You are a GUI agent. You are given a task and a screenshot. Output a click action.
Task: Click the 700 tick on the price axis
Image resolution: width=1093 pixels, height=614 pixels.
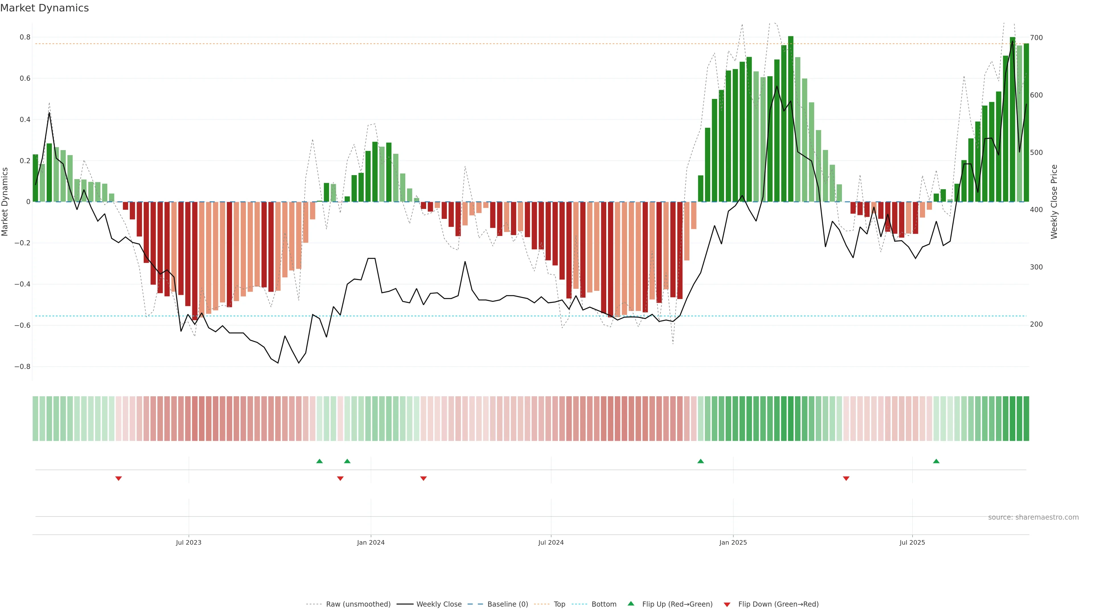[x=1036, y=38]
